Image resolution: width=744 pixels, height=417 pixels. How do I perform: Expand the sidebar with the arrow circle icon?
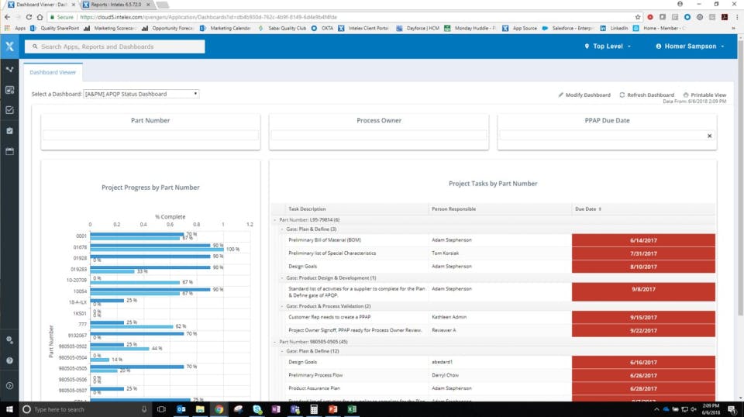[x=9, y=386]
